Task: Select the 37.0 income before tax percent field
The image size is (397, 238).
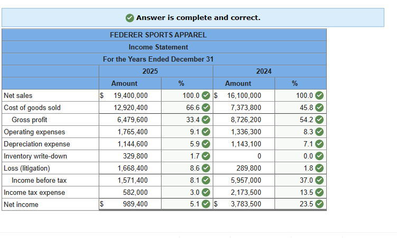Action: 300,181
